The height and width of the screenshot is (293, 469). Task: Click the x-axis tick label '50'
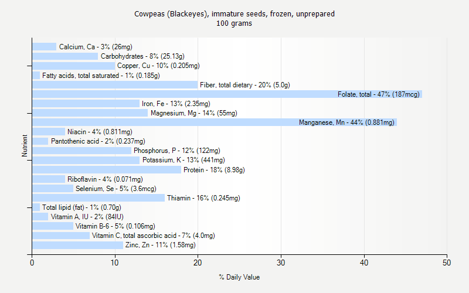tap(447, 263)
